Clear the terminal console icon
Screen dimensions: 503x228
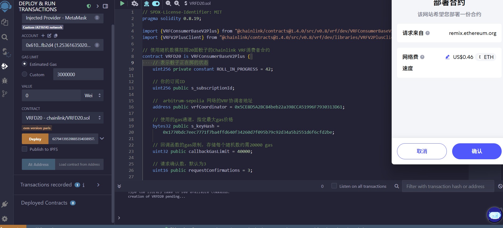500,186
